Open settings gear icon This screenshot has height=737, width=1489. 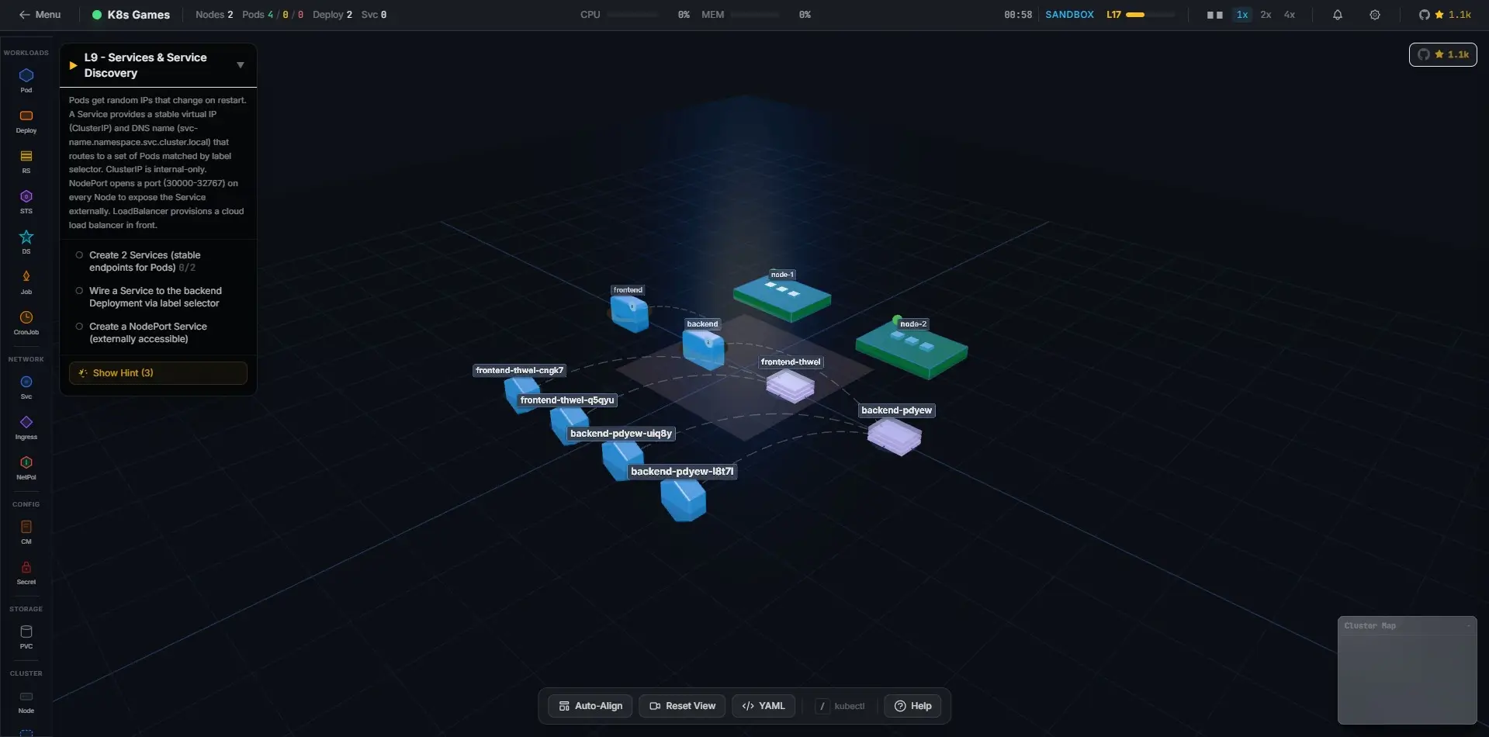1375,15
